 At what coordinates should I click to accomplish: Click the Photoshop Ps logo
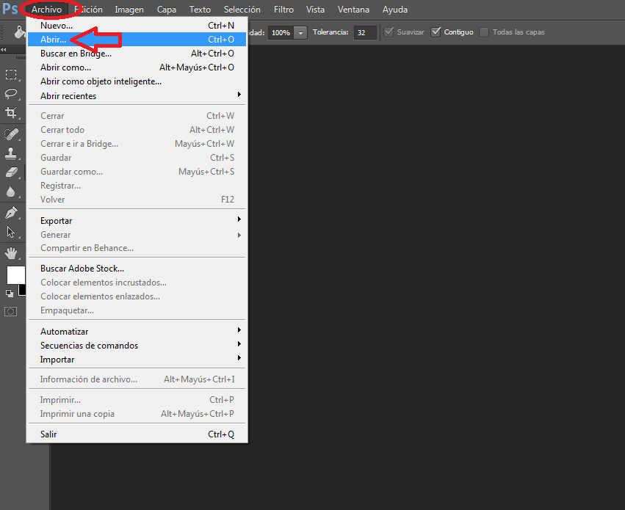(x=10, y=9)
